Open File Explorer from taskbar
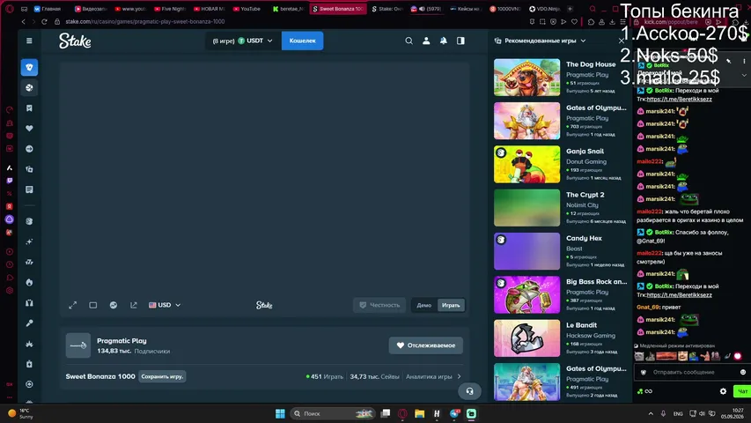The width and height of the screenshot is (751, 423). pos(420,413)
